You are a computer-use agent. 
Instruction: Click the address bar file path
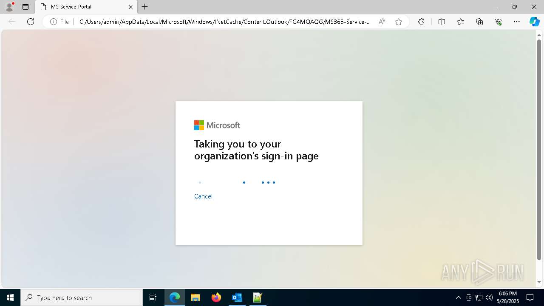pos(225,22)
